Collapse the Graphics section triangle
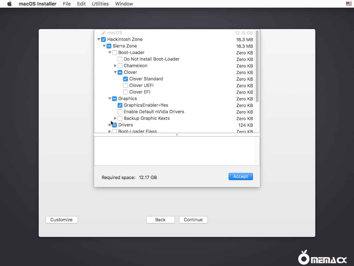Image resolution: width=354 pixels, height=266 pixels. (110, 99)
